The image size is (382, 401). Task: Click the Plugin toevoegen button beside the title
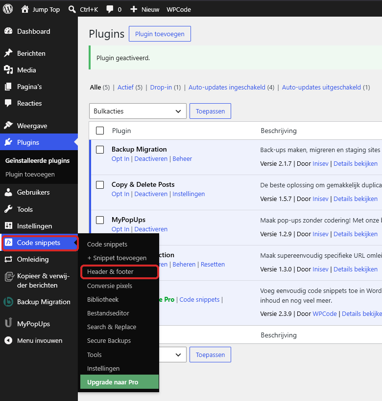pyautogui.click(x=160, y=34)
